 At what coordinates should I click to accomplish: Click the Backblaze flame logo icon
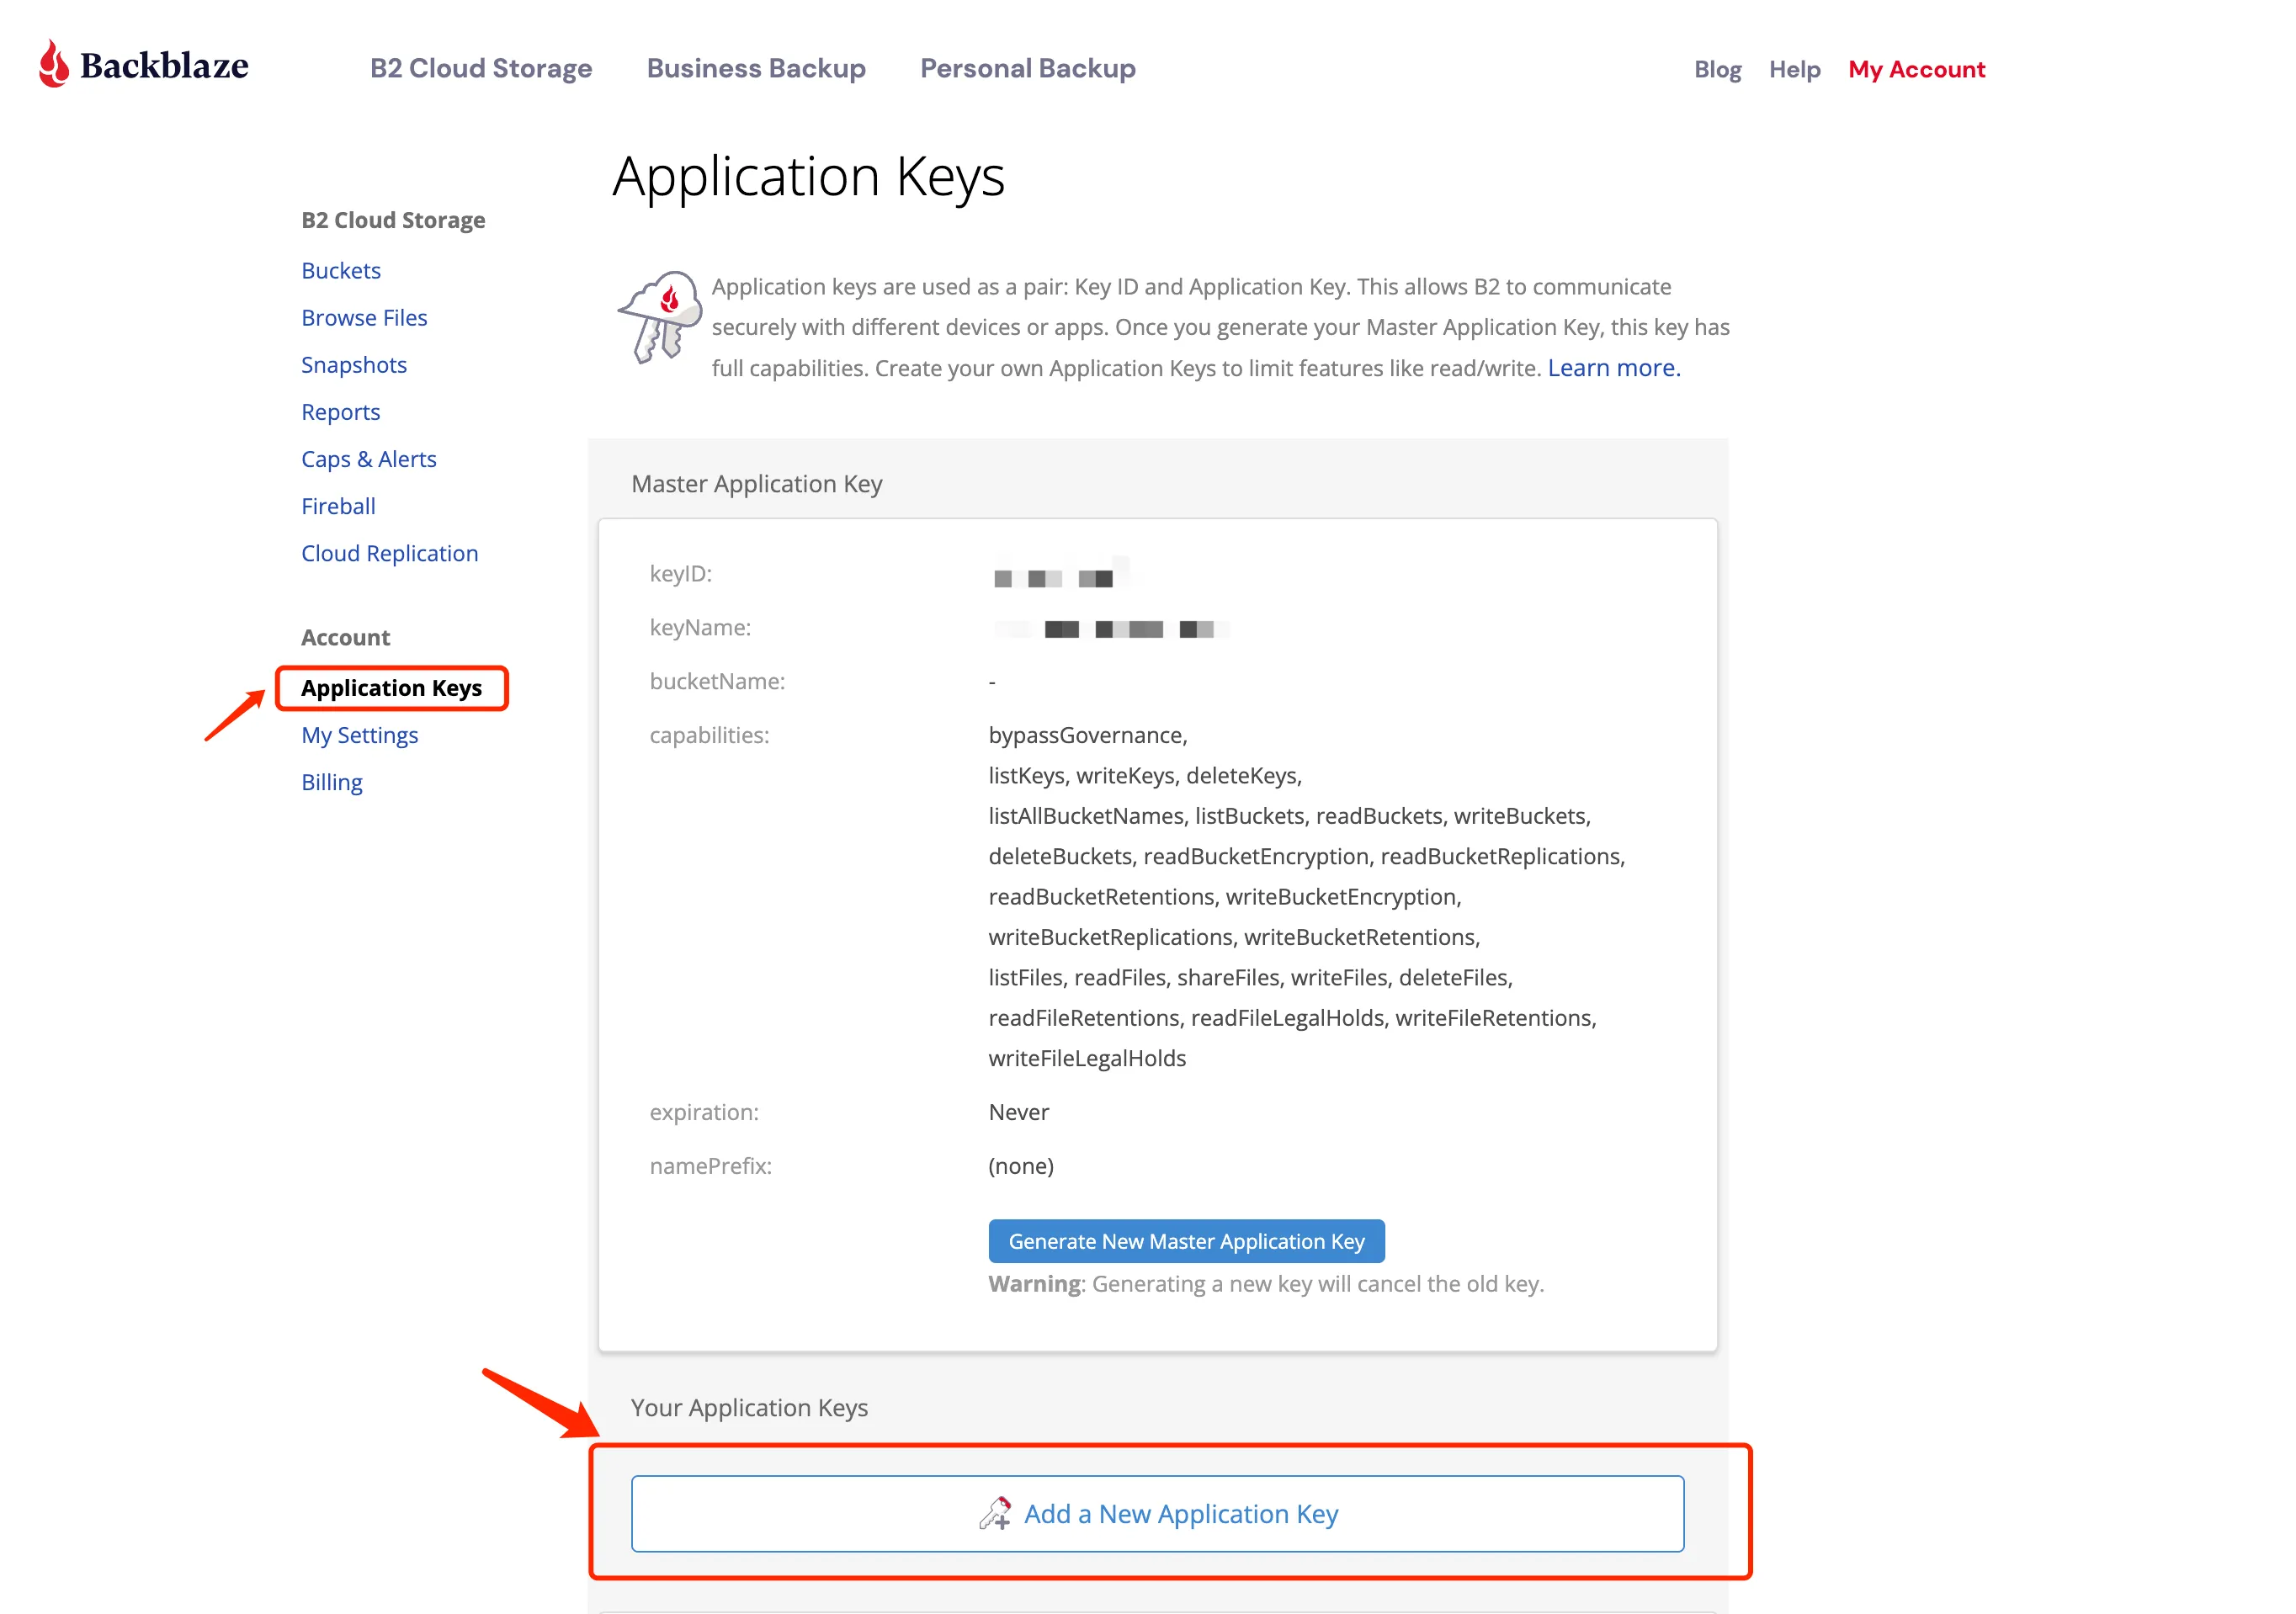click(x=54, y=64)
